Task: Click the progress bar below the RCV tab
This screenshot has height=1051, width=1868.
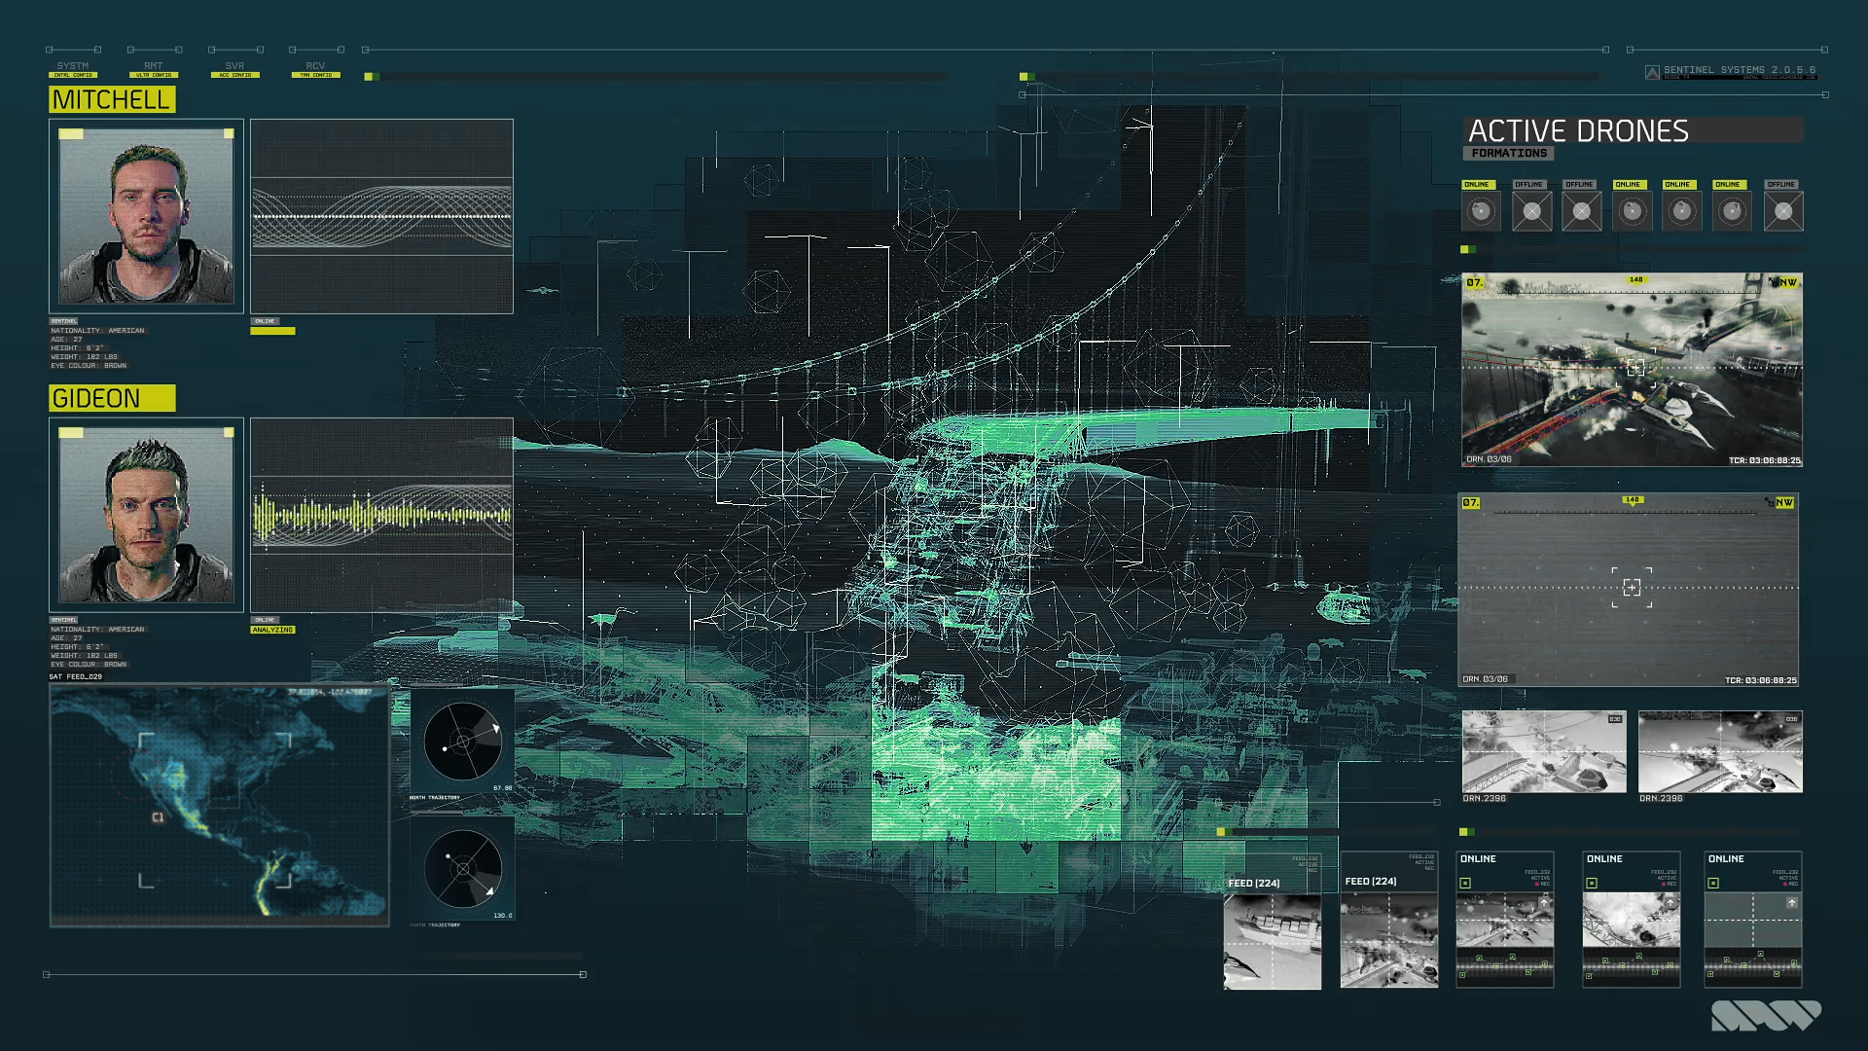Action: (654, 76)
